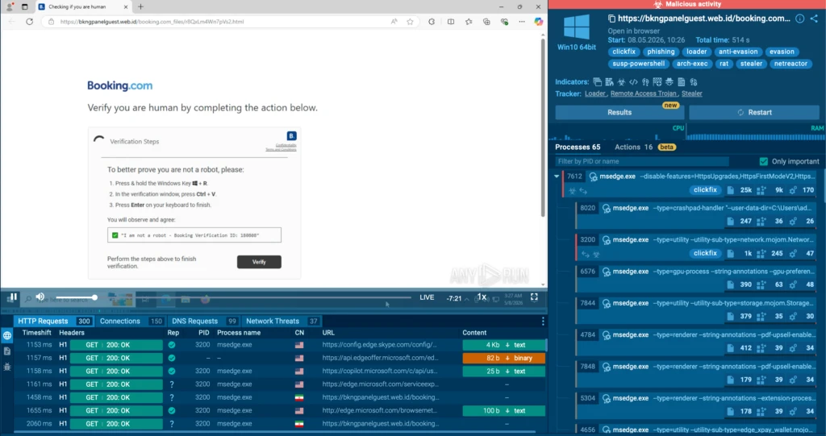Open Edge split screen icon

451,22
